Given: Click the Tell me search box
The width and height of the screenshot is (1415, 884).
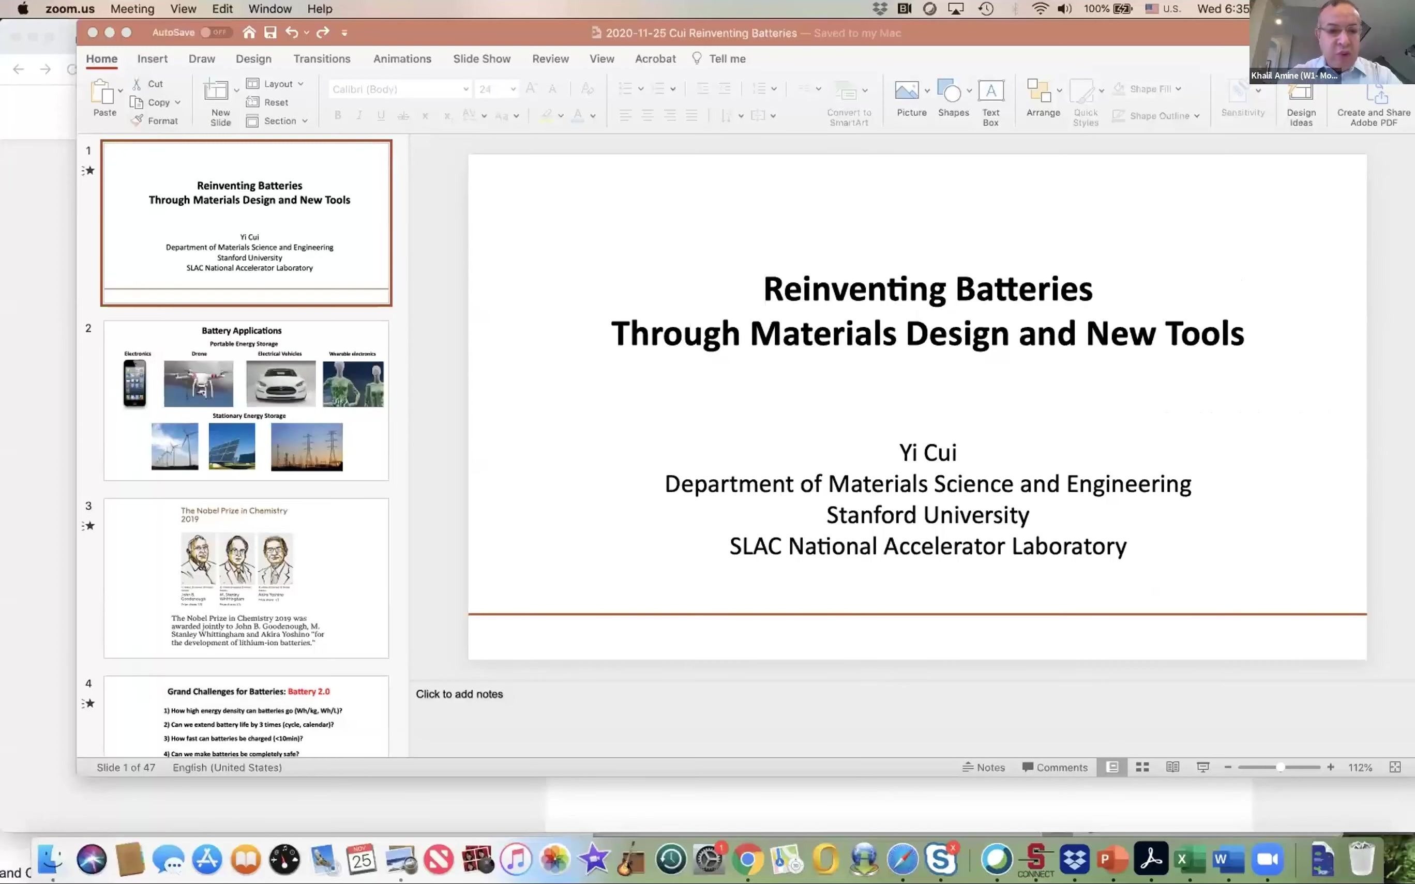Looking at the screenshot, I should tap(719, 58).
